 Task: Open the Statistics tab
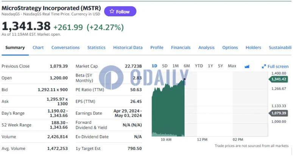(x=96, y=48)
